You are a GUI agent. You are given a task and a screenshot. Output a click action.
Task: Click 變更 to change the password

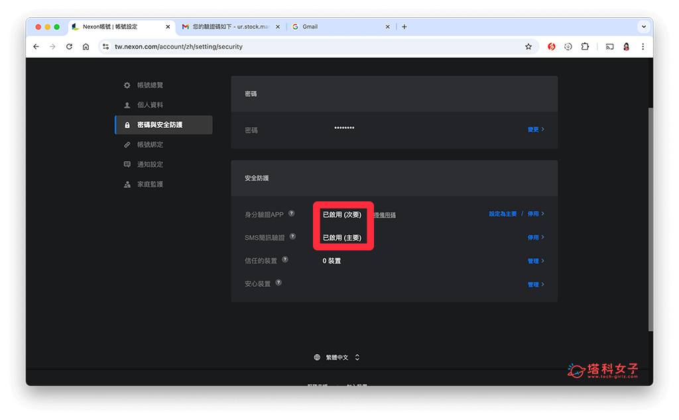pyautogui.click(x=536, y=129)
